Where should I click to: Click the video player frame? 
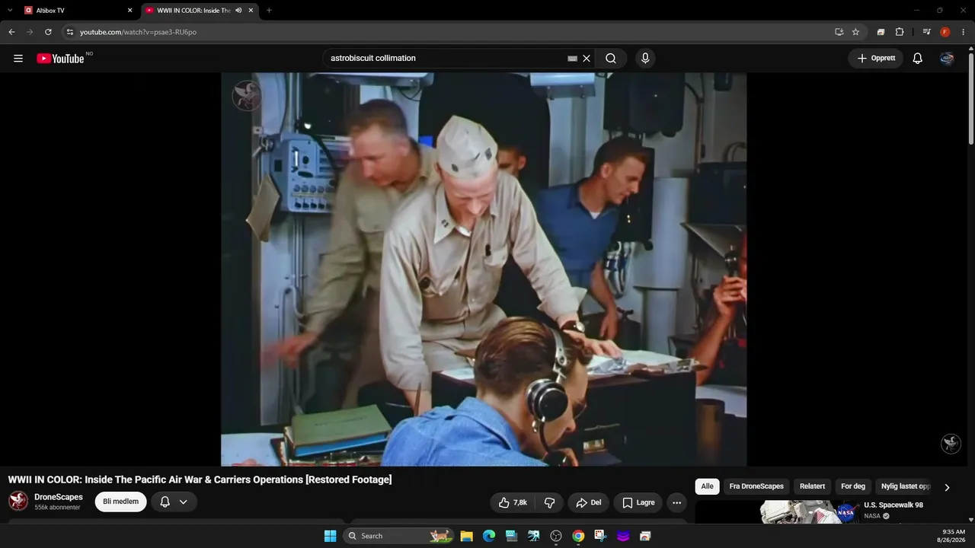coord(484,269)
